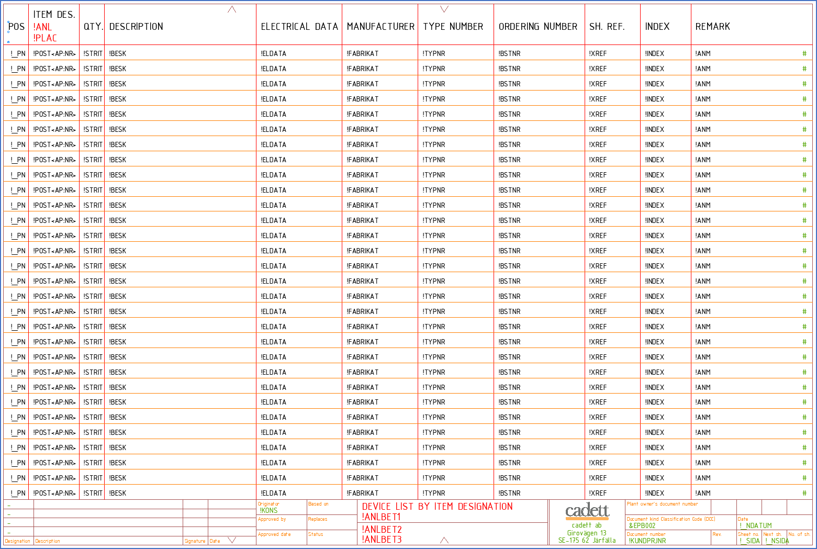The height and width of the screenshot is (549, 817).
Task: Click the Plant owner's document number label
Action: (x=662, y=504)
